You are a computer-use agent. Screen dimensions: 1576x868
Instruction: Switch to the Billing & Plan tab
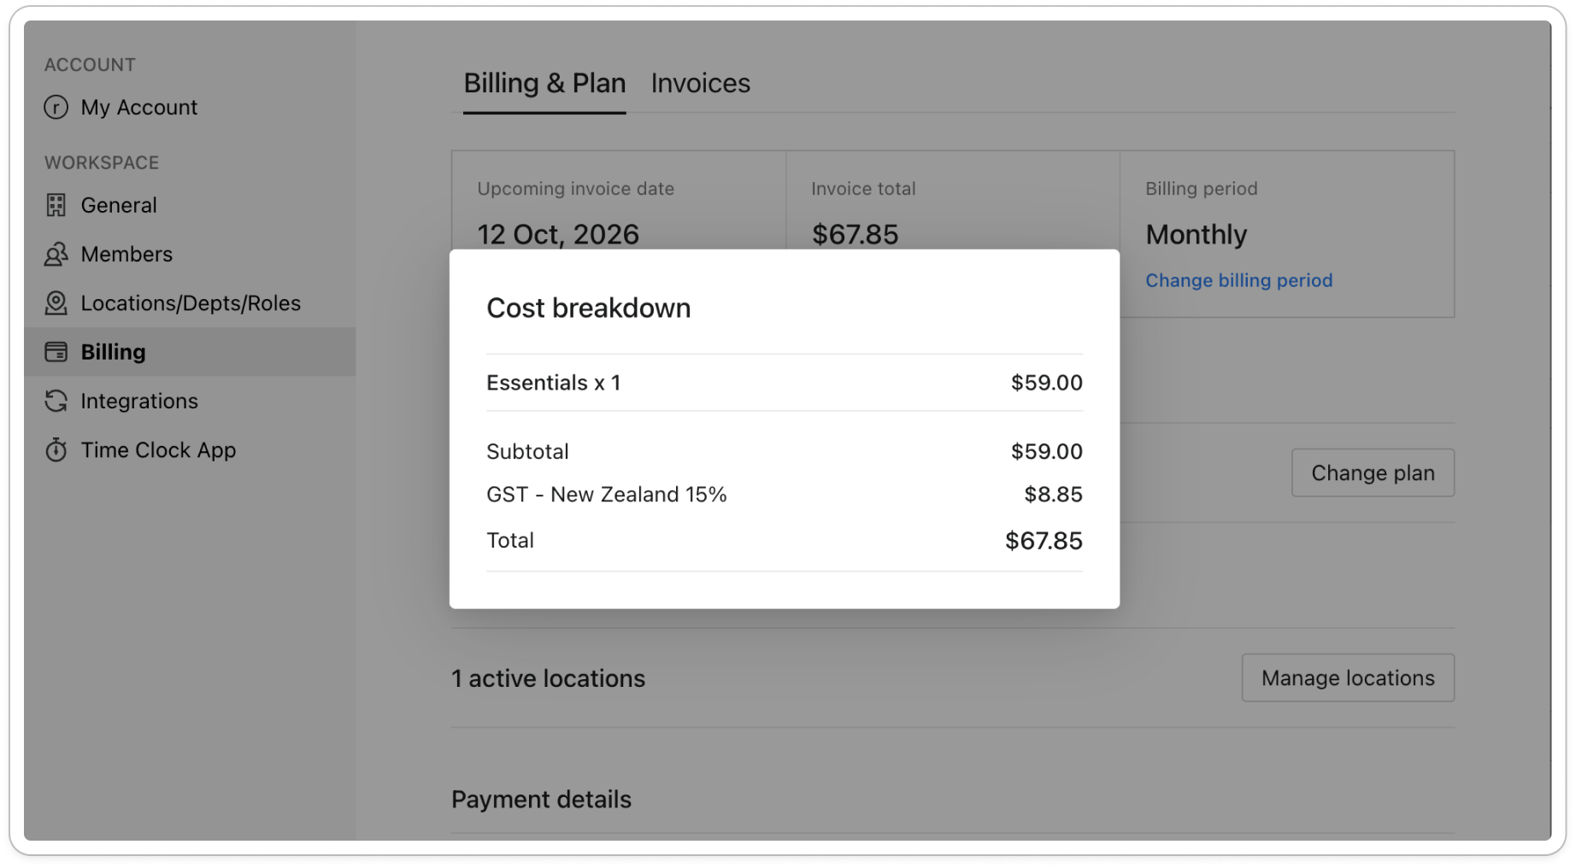pos(544,83)
